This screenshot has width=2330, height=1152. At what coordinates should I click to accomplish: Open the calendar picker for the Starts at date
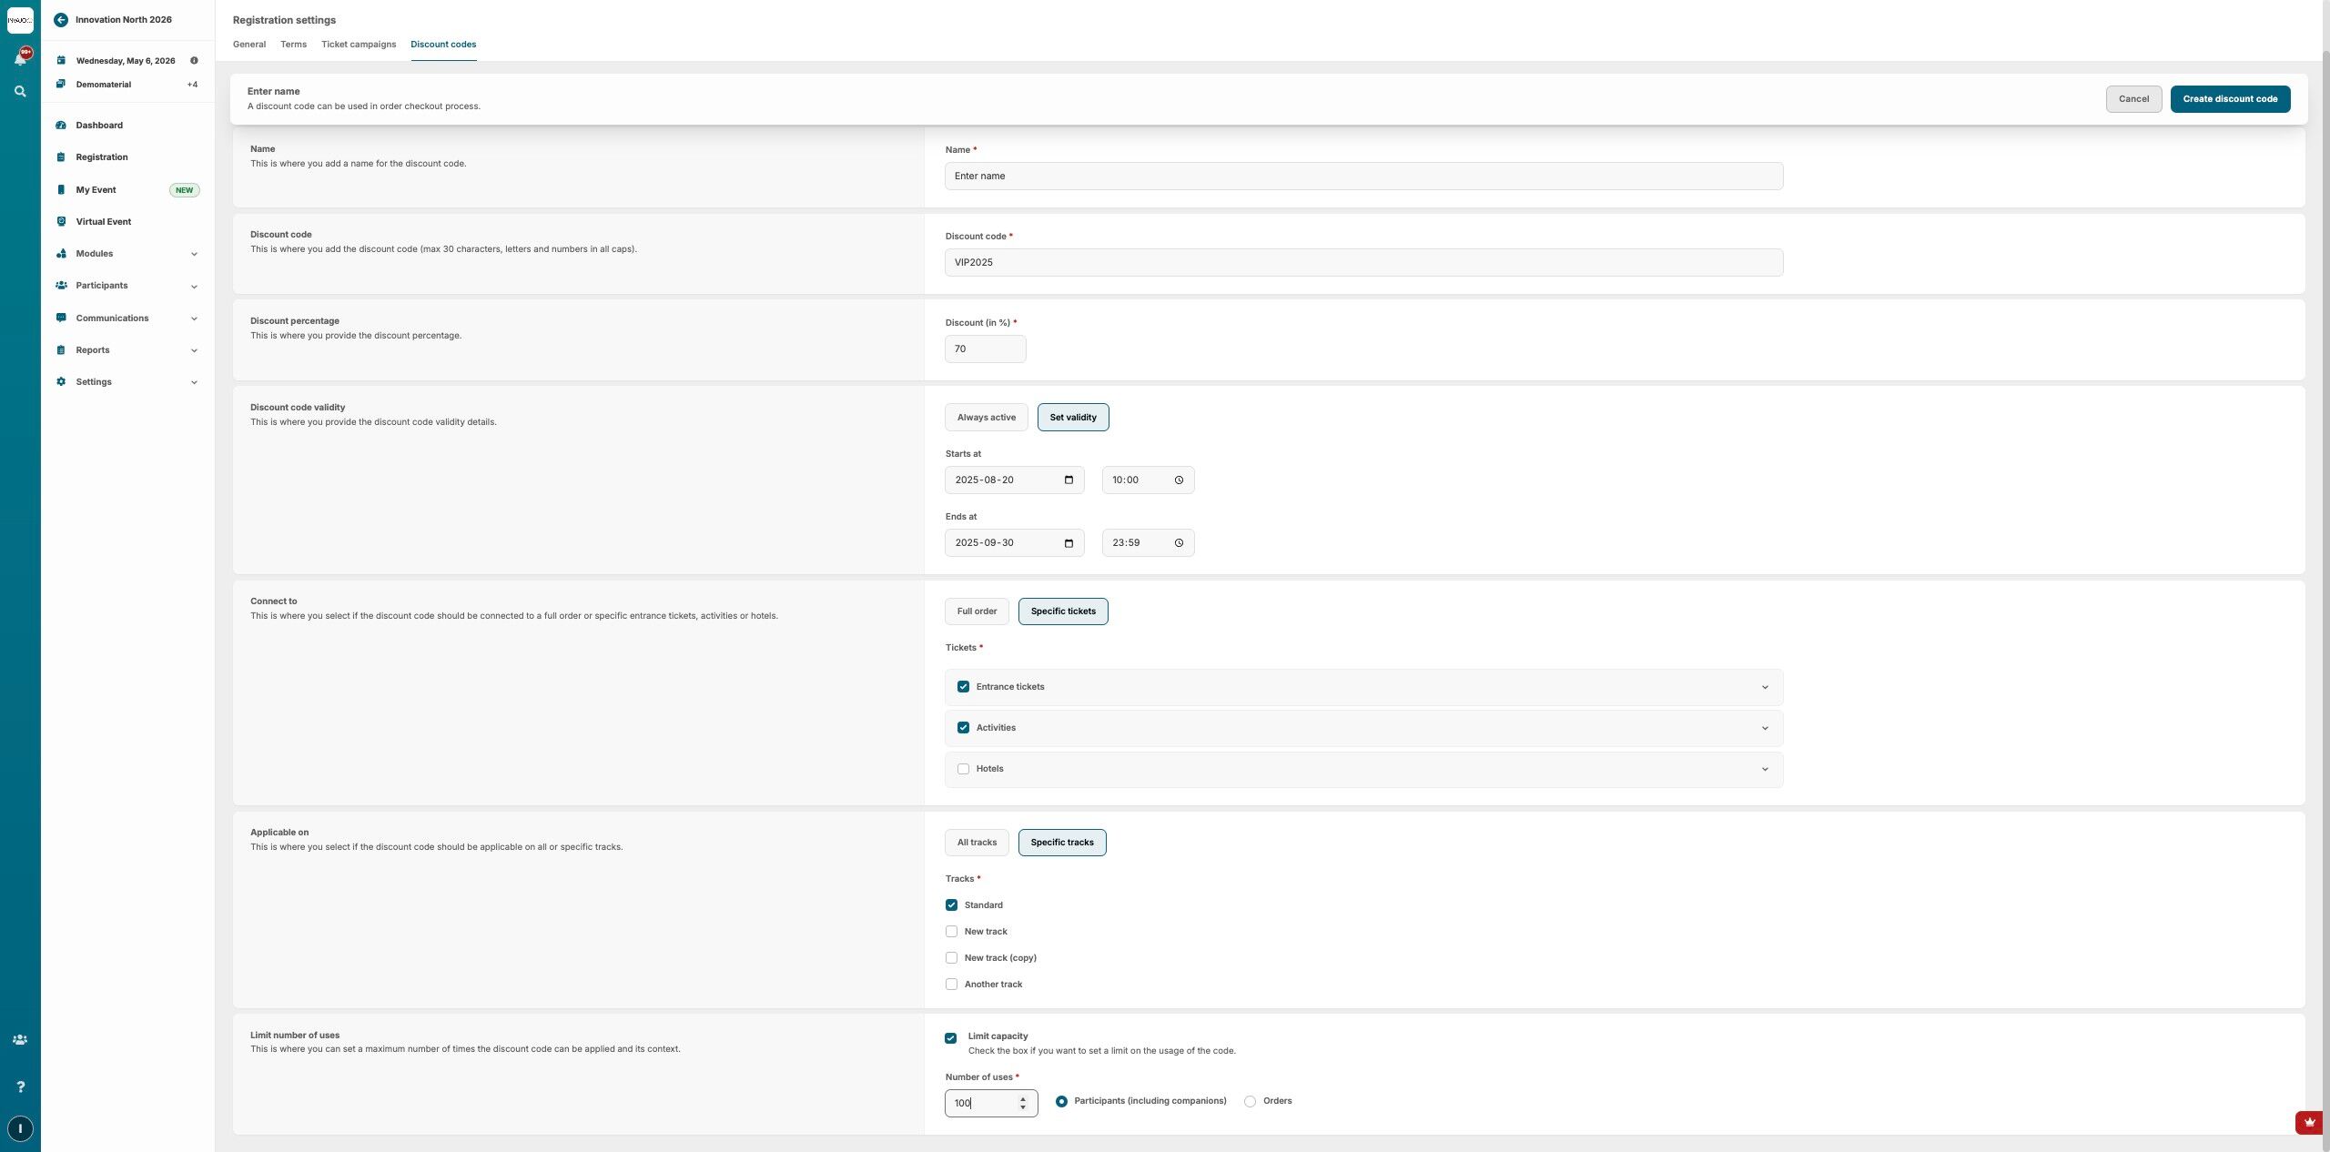pos(1069,480)
